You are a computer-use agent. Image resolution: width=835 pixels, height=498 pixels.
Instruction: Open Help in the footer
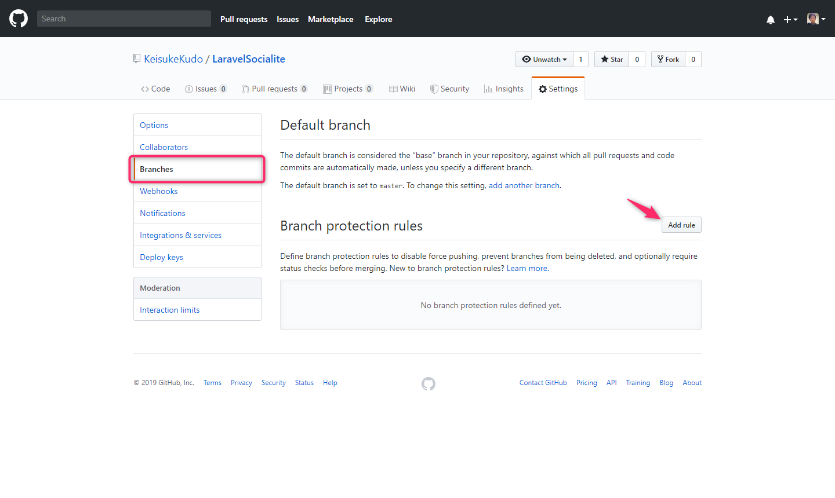click(330, 383)
